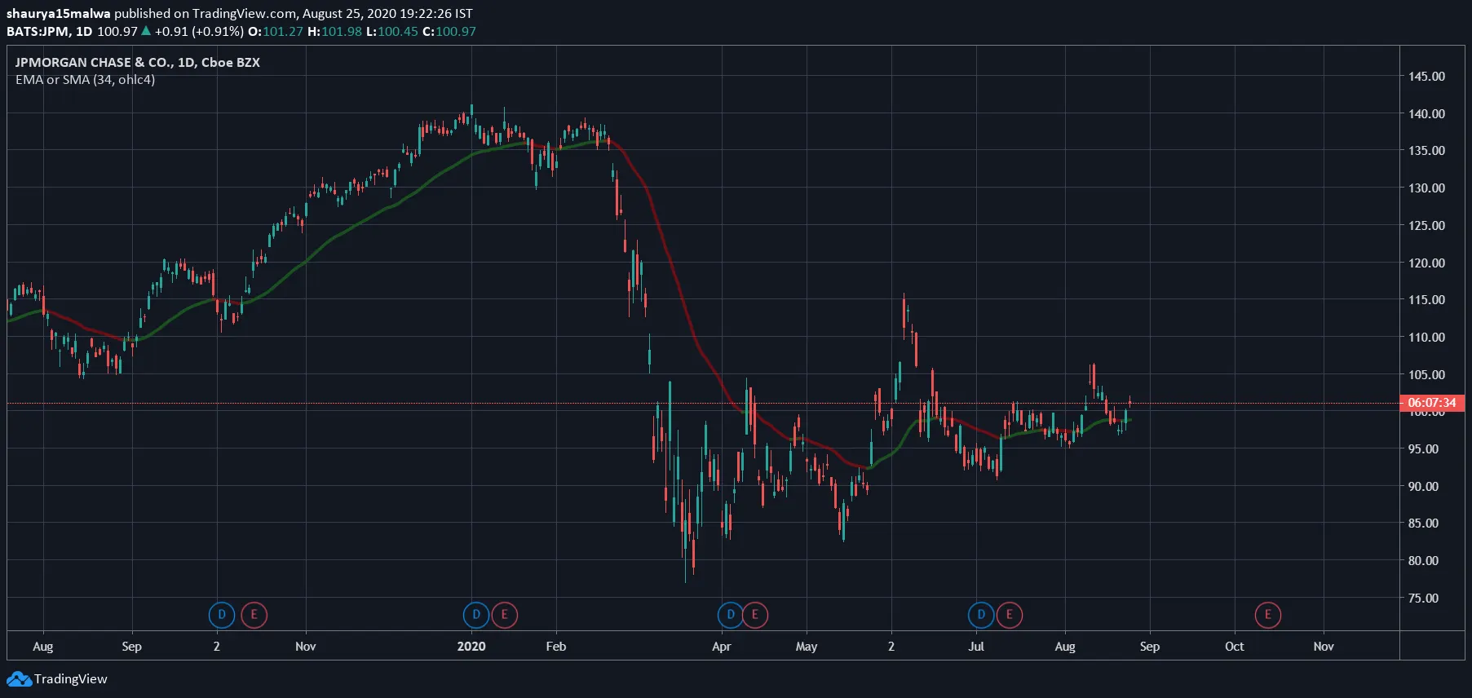The image size is (1472, 698).
Task: Click the change value +0.91 (+0.91%)
Action: 199,31
